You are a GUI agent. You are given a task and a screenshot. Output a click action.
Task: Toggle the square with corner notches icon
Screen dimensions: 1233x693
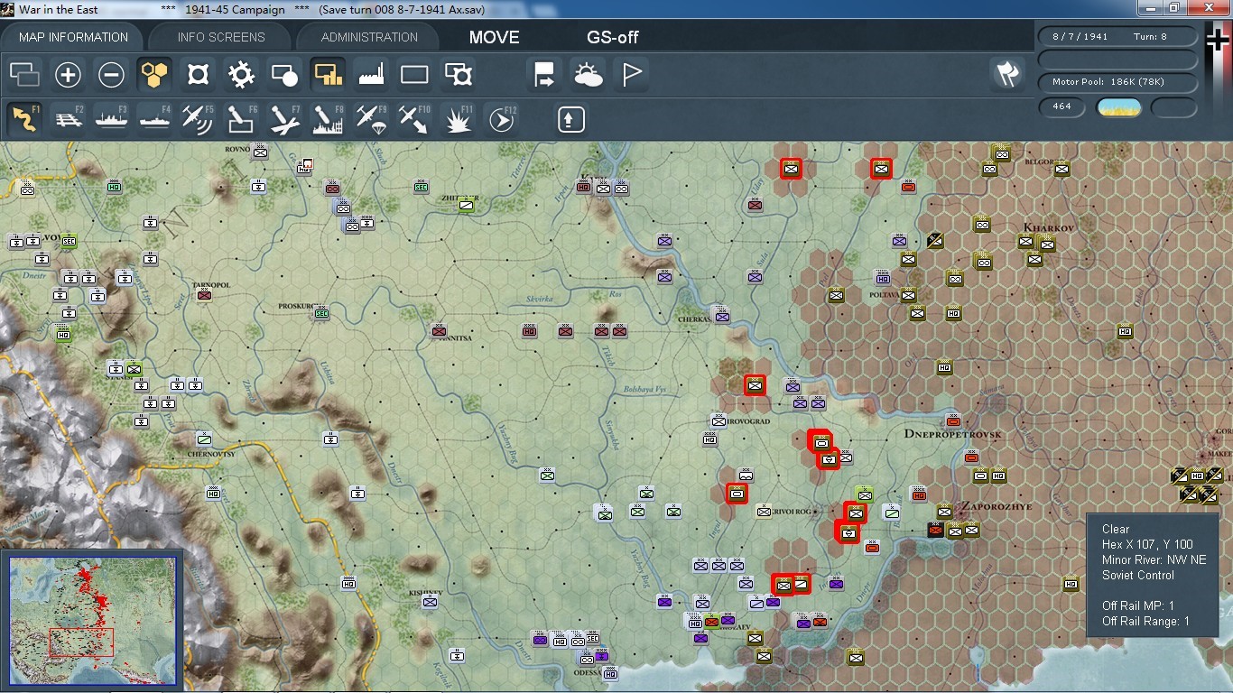(198, 75)
